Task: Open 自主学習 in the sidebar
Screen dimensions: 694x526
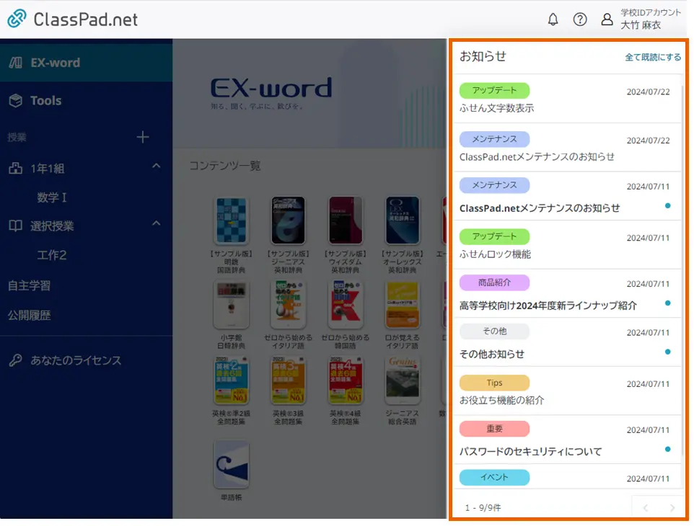Action: [x=29, y=285]
